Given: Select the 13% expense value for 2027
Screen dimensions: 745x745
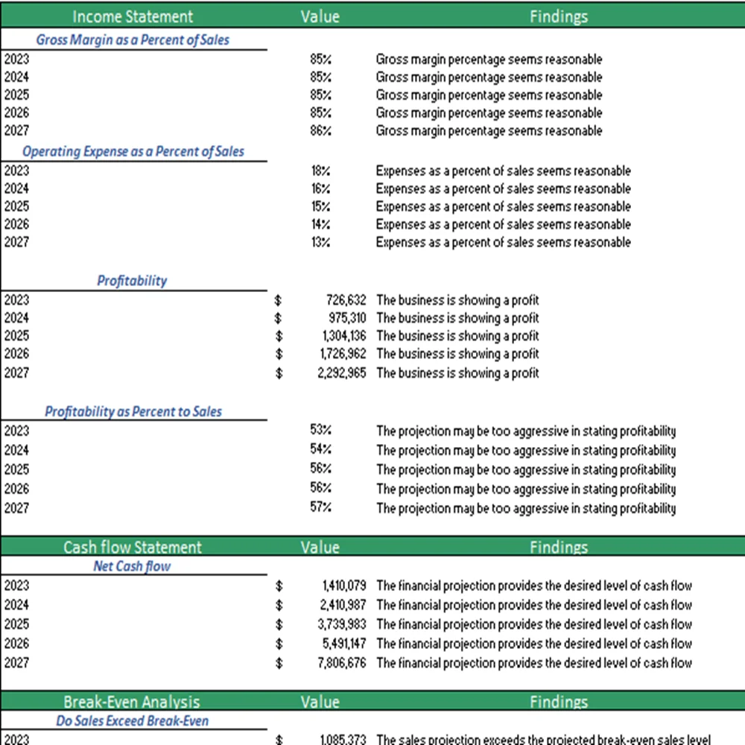Looking at the screenshot, I should tap(320, 242).
